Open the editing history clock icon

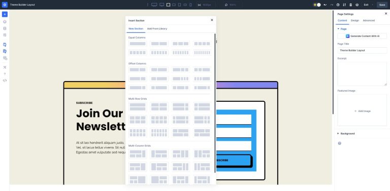pos(338,5)
